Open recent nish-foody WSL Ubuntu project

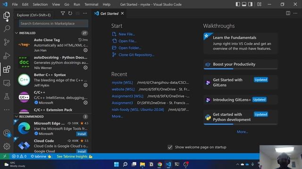[x=138, y=109]
